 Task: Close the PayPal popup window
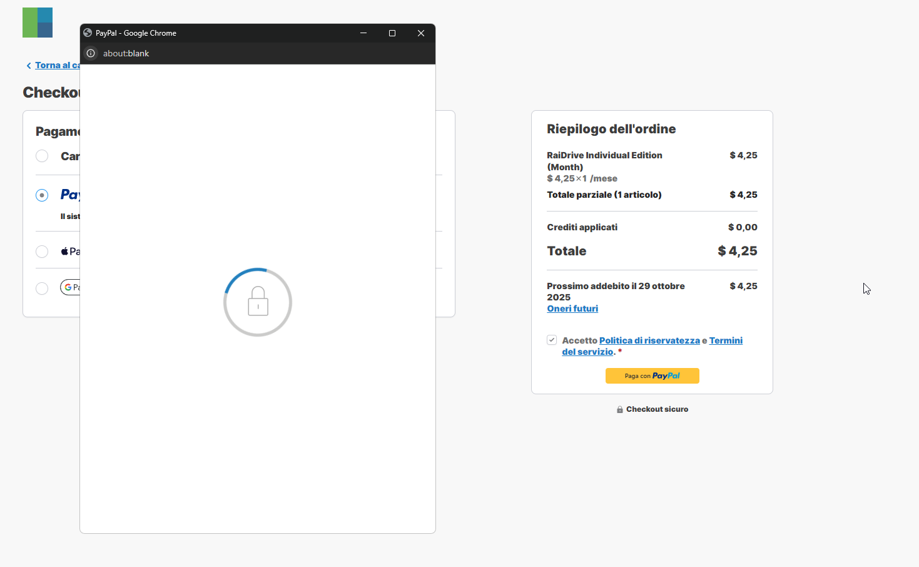421,33
